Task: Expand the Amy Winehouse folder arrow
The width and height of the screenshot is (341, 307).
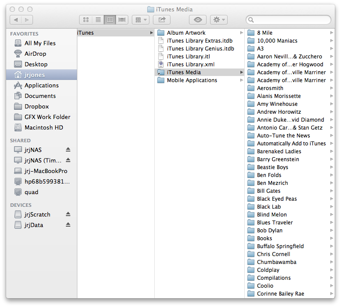Action: point(331,104)
